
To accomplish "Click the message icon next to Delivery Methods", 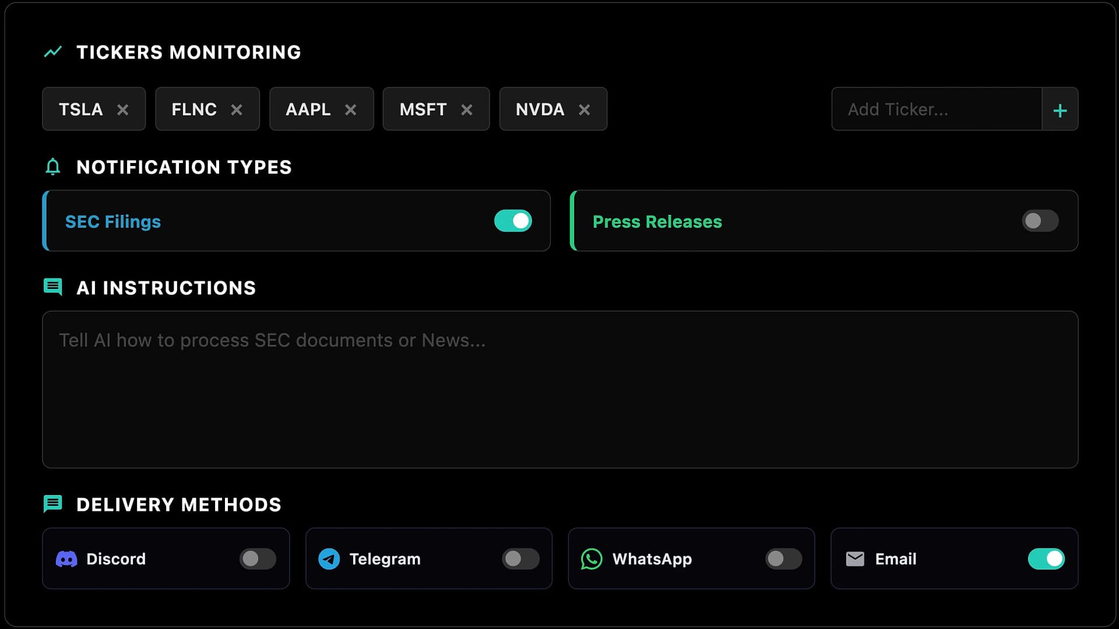I will click(x=52, y=504).
